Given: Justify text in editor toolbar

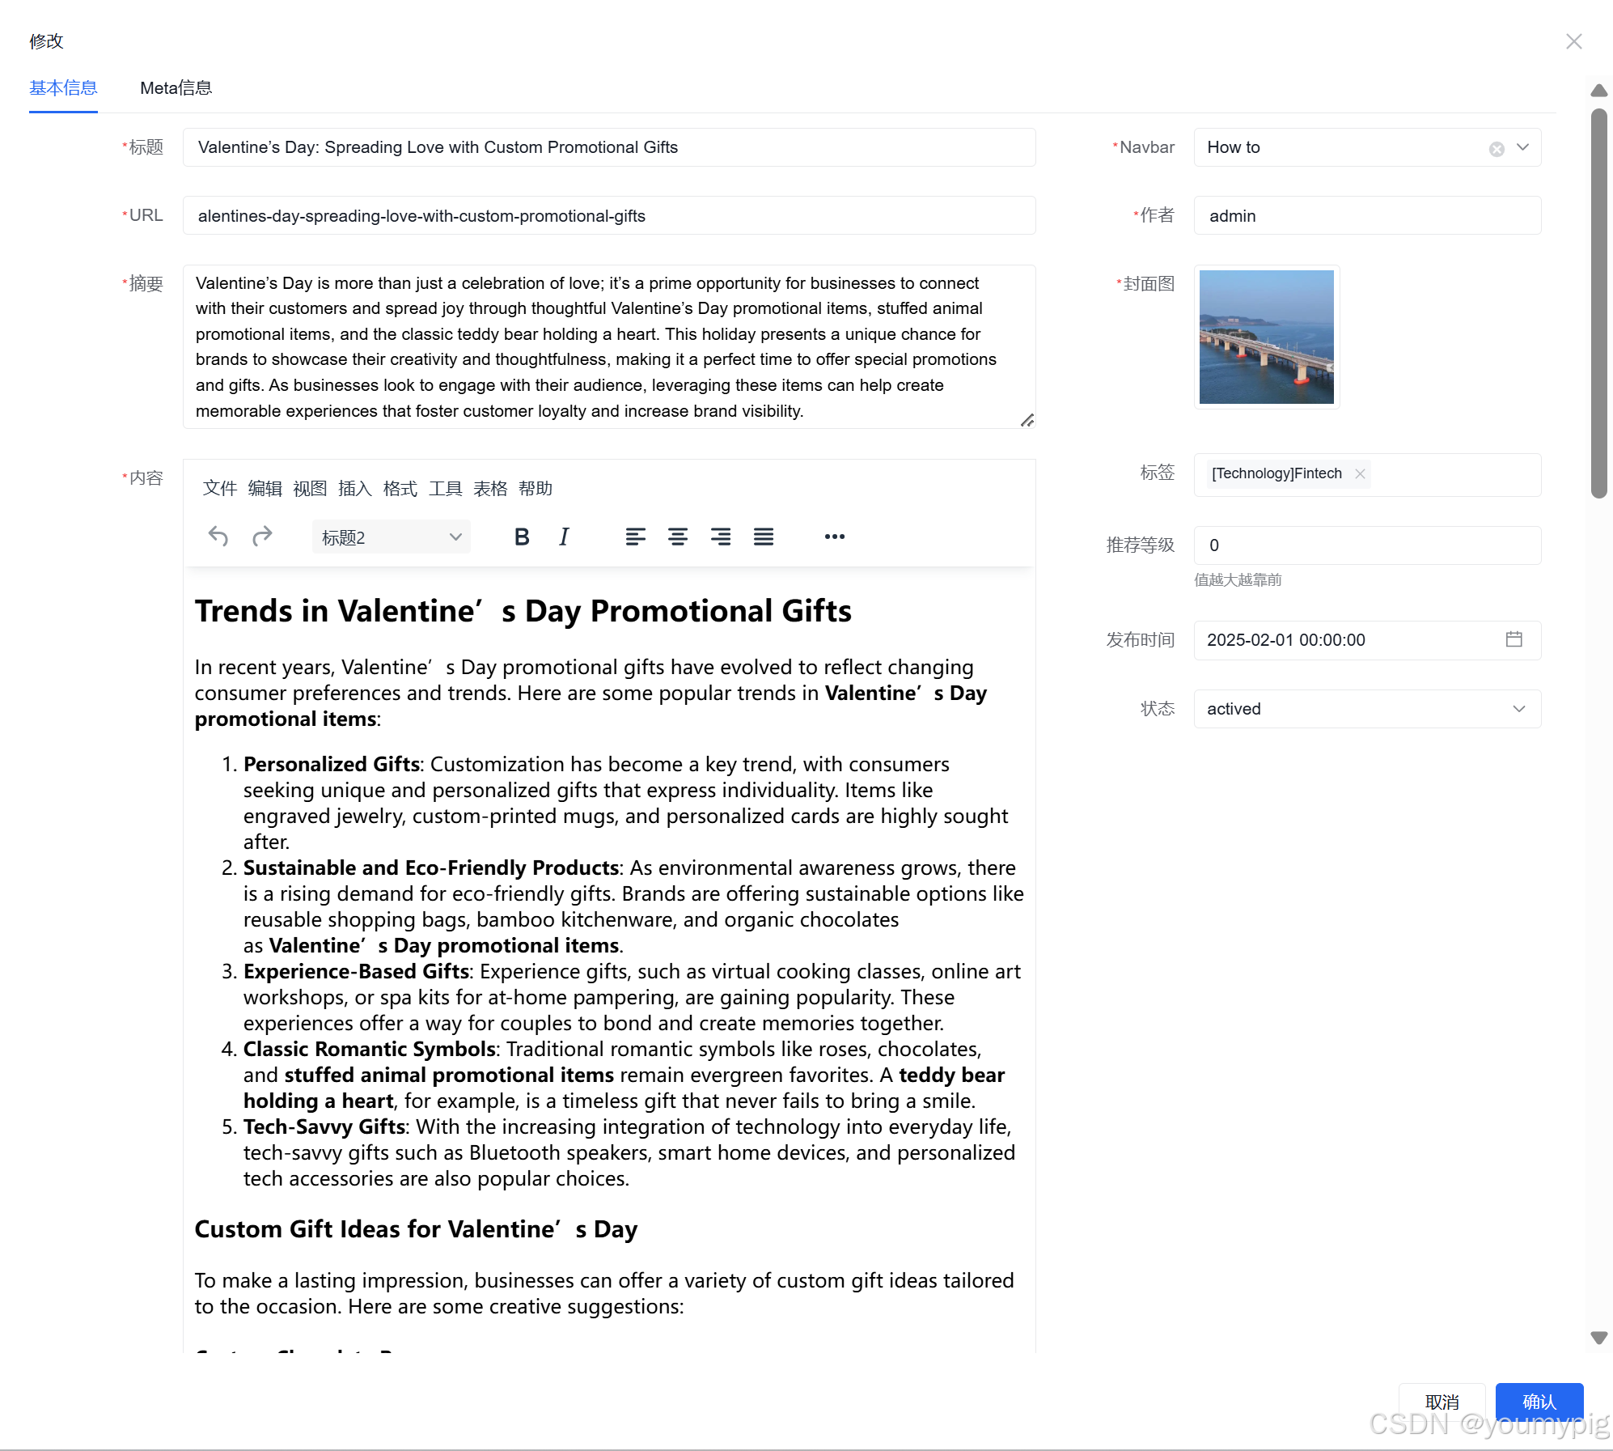Looking at the screenshot, I should (764, 537).
